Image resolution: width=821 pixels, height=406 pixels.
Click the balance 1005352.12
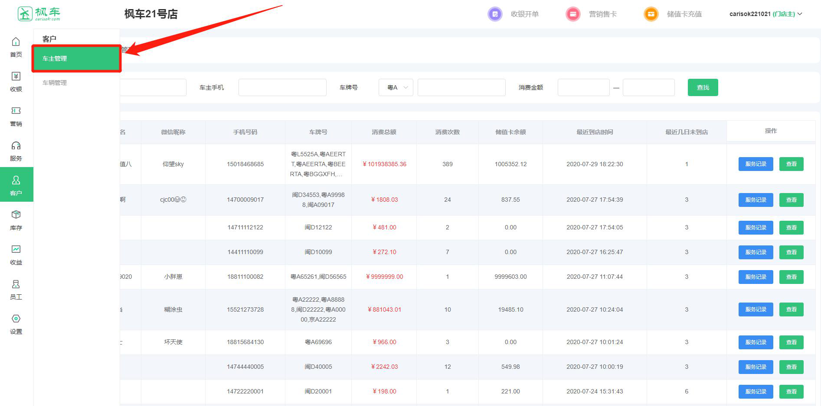click(x=510, y=164)
